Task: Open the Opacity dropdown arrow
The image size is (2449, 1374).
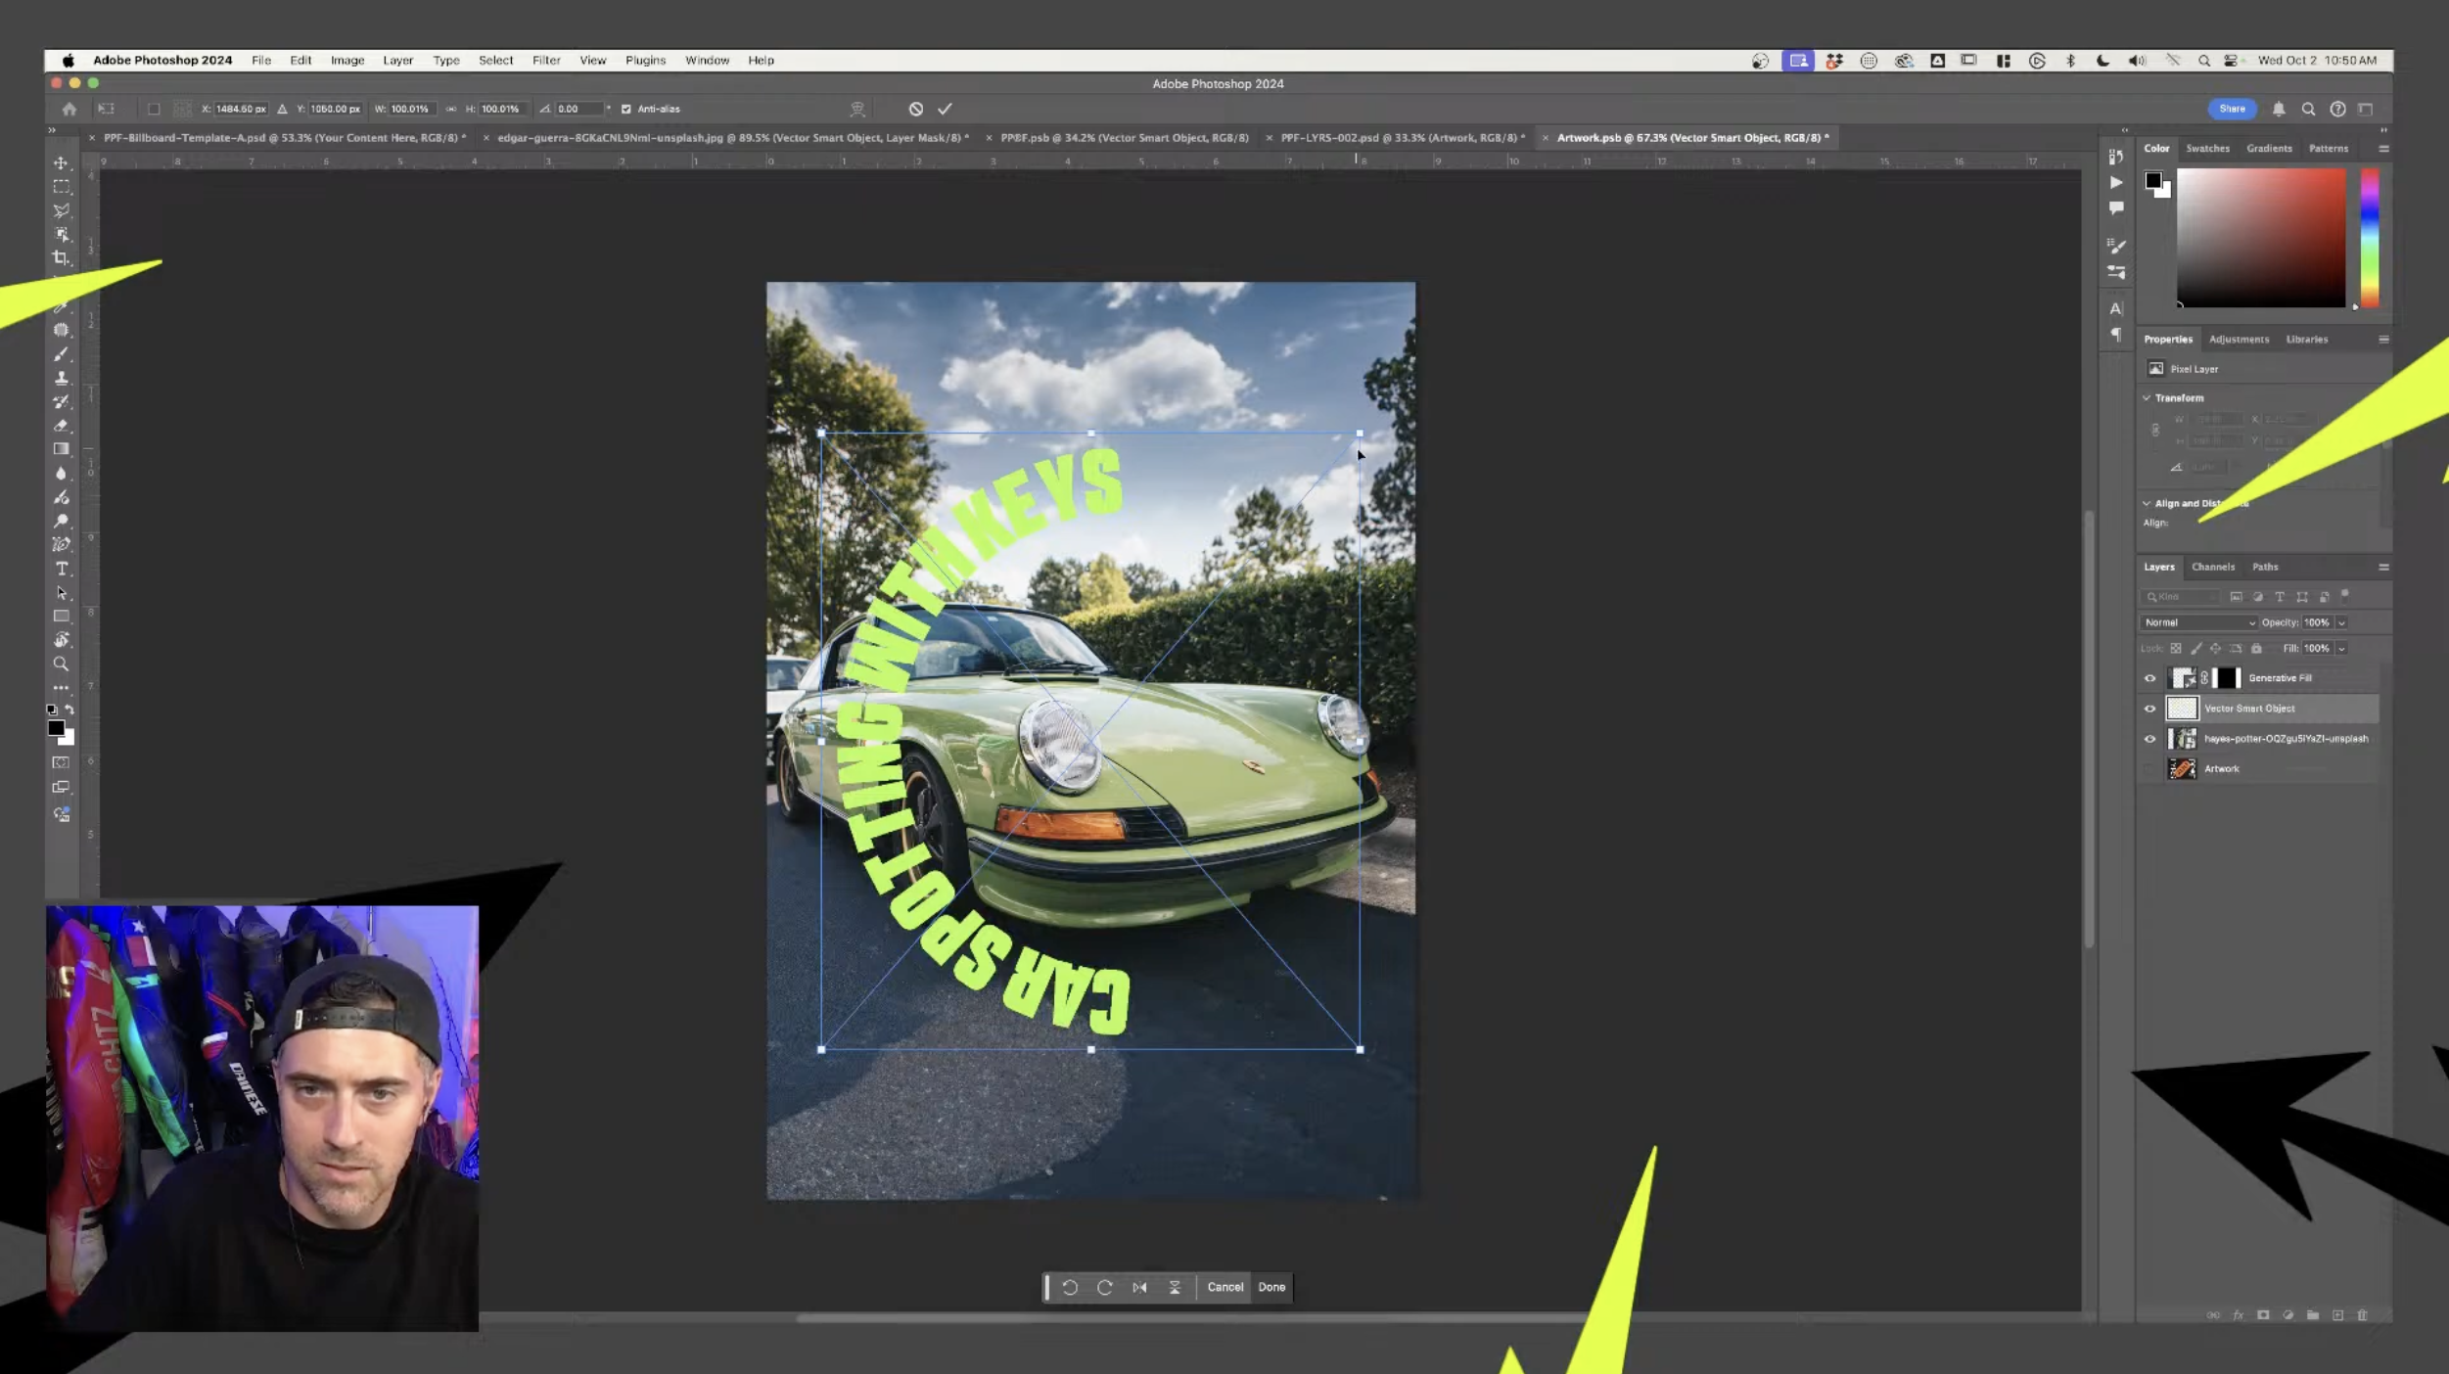Action: point(2341,622)
